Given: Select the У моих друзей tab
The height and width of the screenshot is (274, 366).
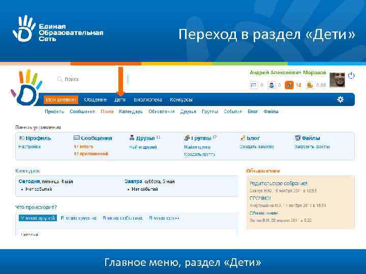Looking at the screenshot, I should (38, 218).
